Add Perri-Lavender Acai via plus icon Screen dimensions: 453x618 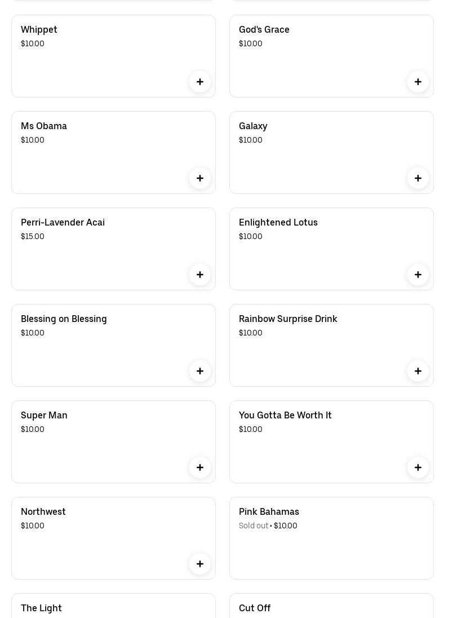click(200, 275)
